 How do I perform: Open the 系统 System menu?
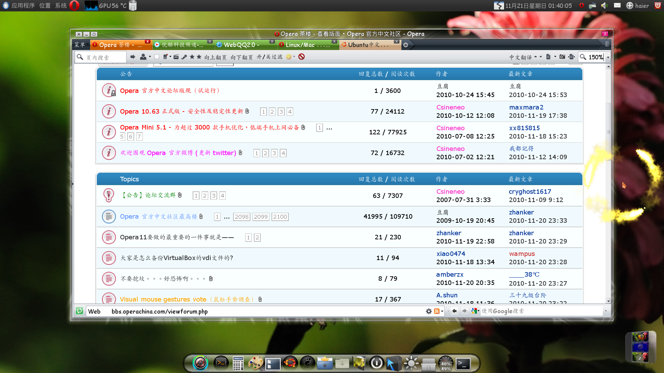61,6
